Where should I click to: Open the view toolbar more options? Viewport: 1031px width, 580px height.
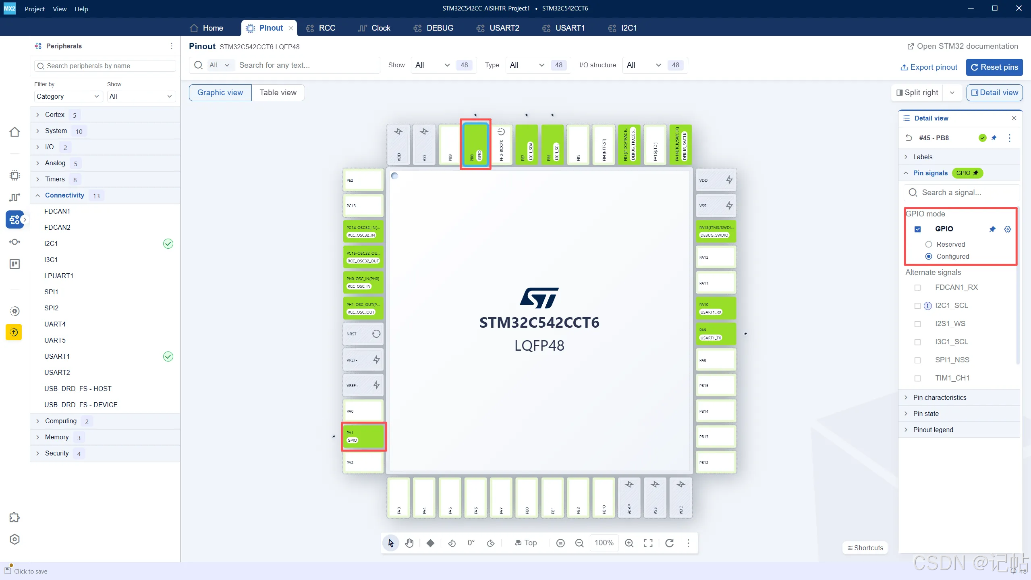[x=689, y=543]
